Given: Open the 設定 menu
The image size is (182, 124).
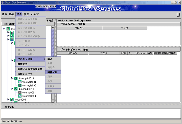Looking at the screenshot, I should coord(12,14).
